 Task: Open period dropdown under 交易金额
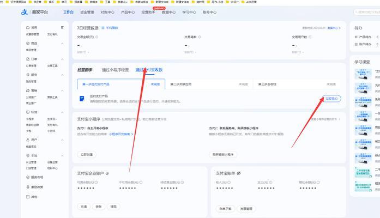click(83, 52)
